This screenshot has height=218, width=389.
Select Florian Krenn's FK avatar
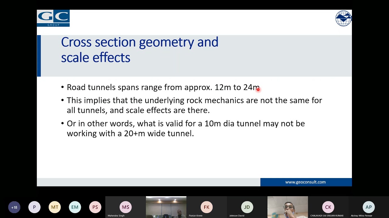(x=207, y=207)
